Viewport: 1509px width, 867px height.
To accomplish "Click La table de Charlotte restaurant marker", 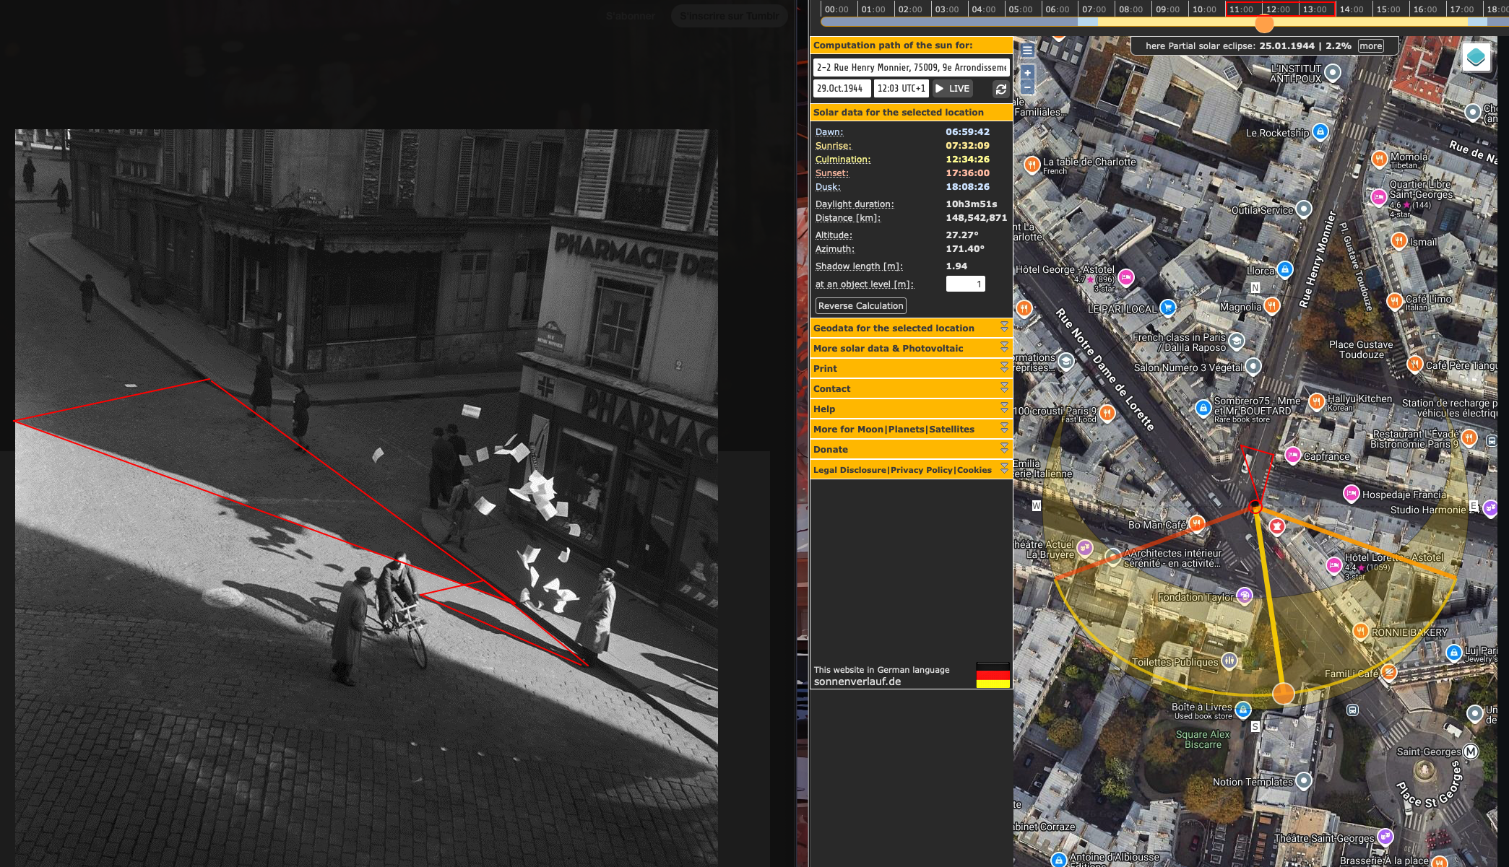I will click(1032, 165).
